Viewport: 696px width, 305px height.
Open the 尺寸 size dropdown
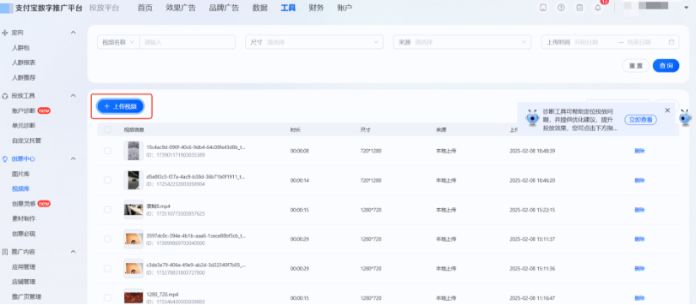[314, 42]
